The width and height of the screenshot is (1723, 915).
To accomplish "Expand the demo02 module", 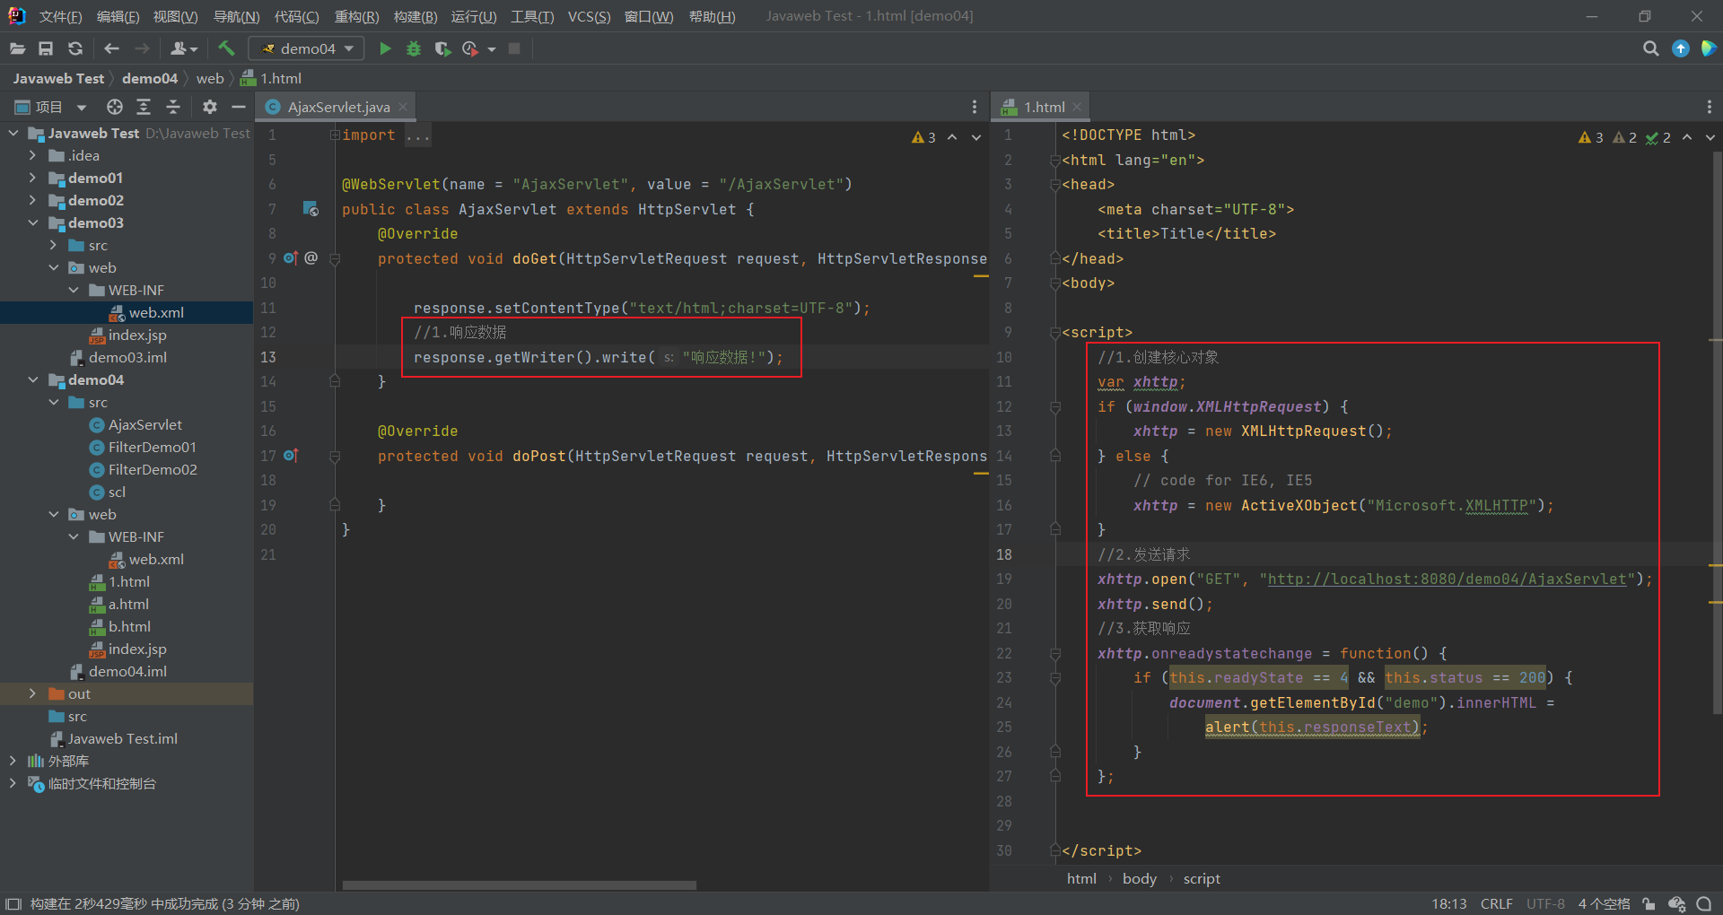I will (x=32, y=200).
